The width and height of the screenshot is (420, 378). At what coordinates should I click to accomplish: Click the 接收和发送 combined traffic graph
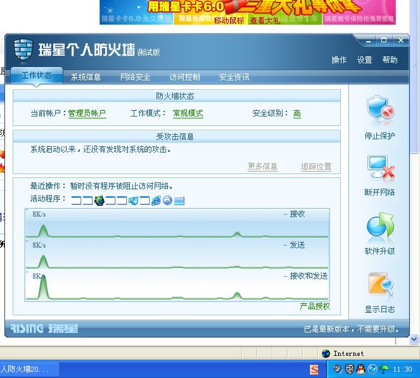click(177, 285)
